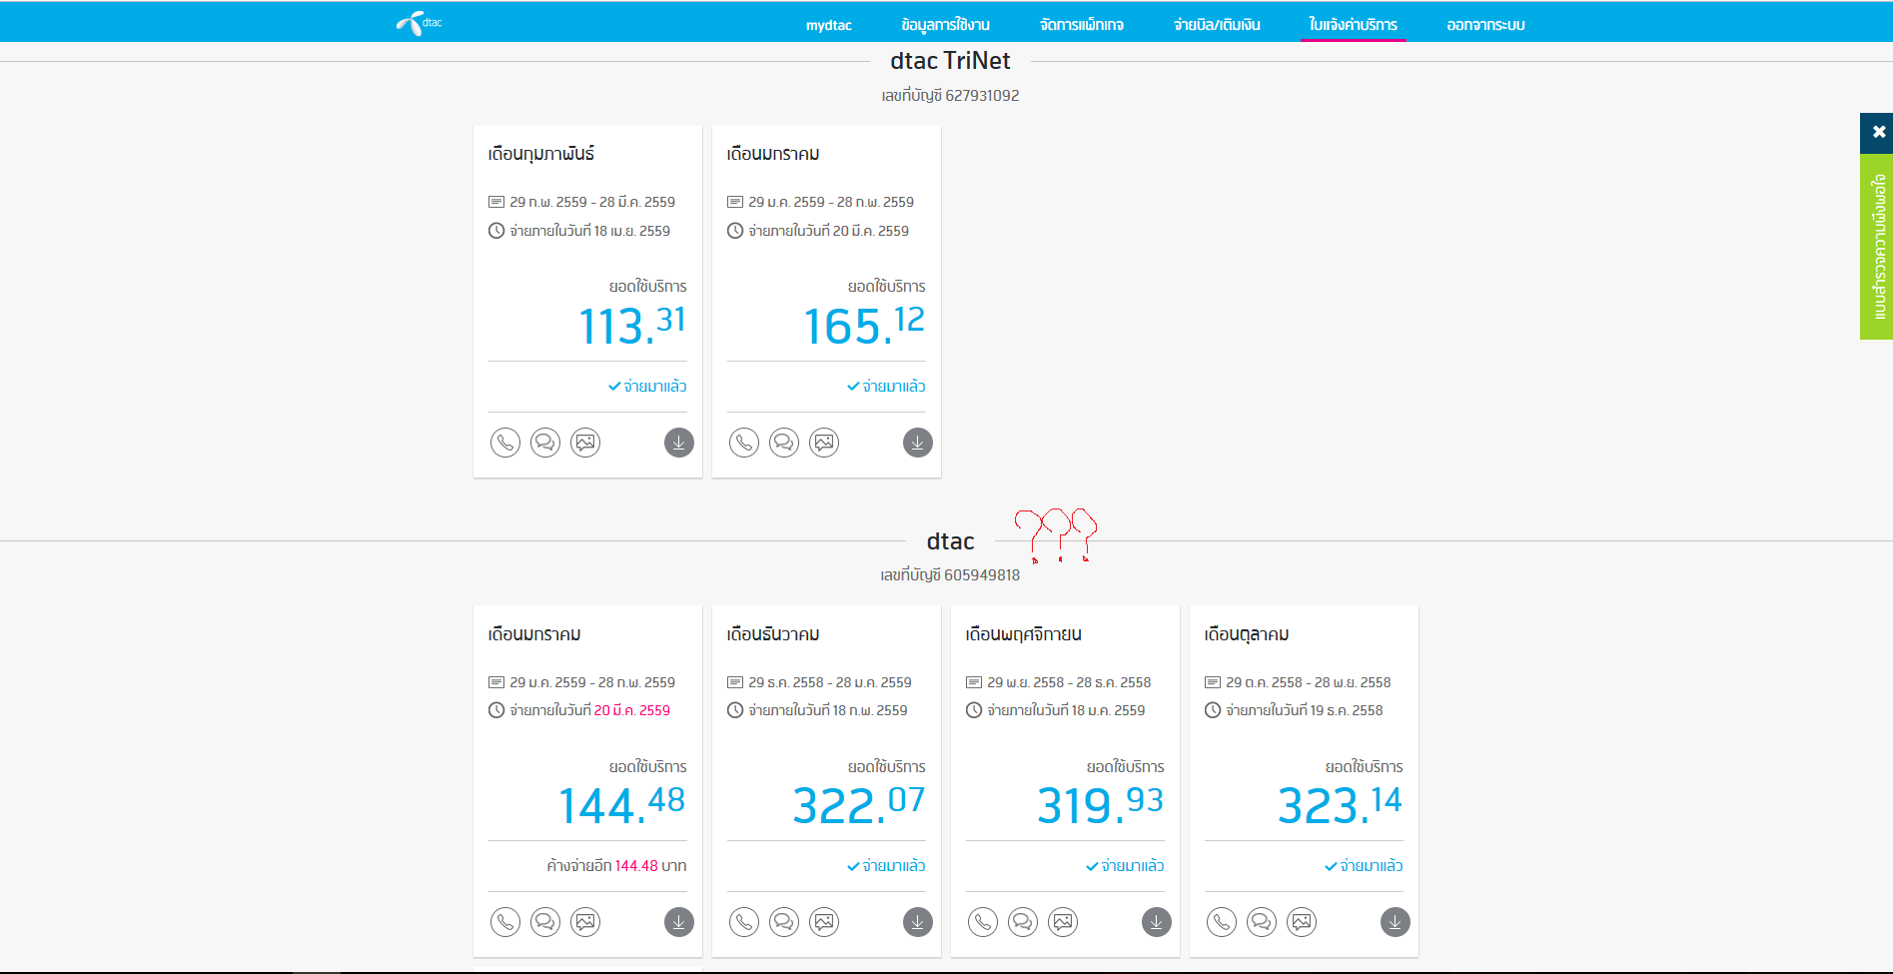This screenshot has height=974, width=1893.
Task: Switch to the ใบแจ้งค่าบริการ tab
Action: coord(1354,25)
